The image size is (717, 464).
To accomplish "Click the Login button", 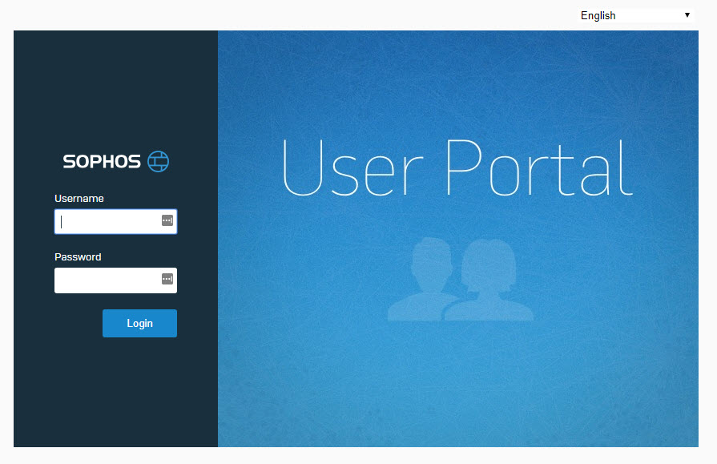I will click(139, 323).
